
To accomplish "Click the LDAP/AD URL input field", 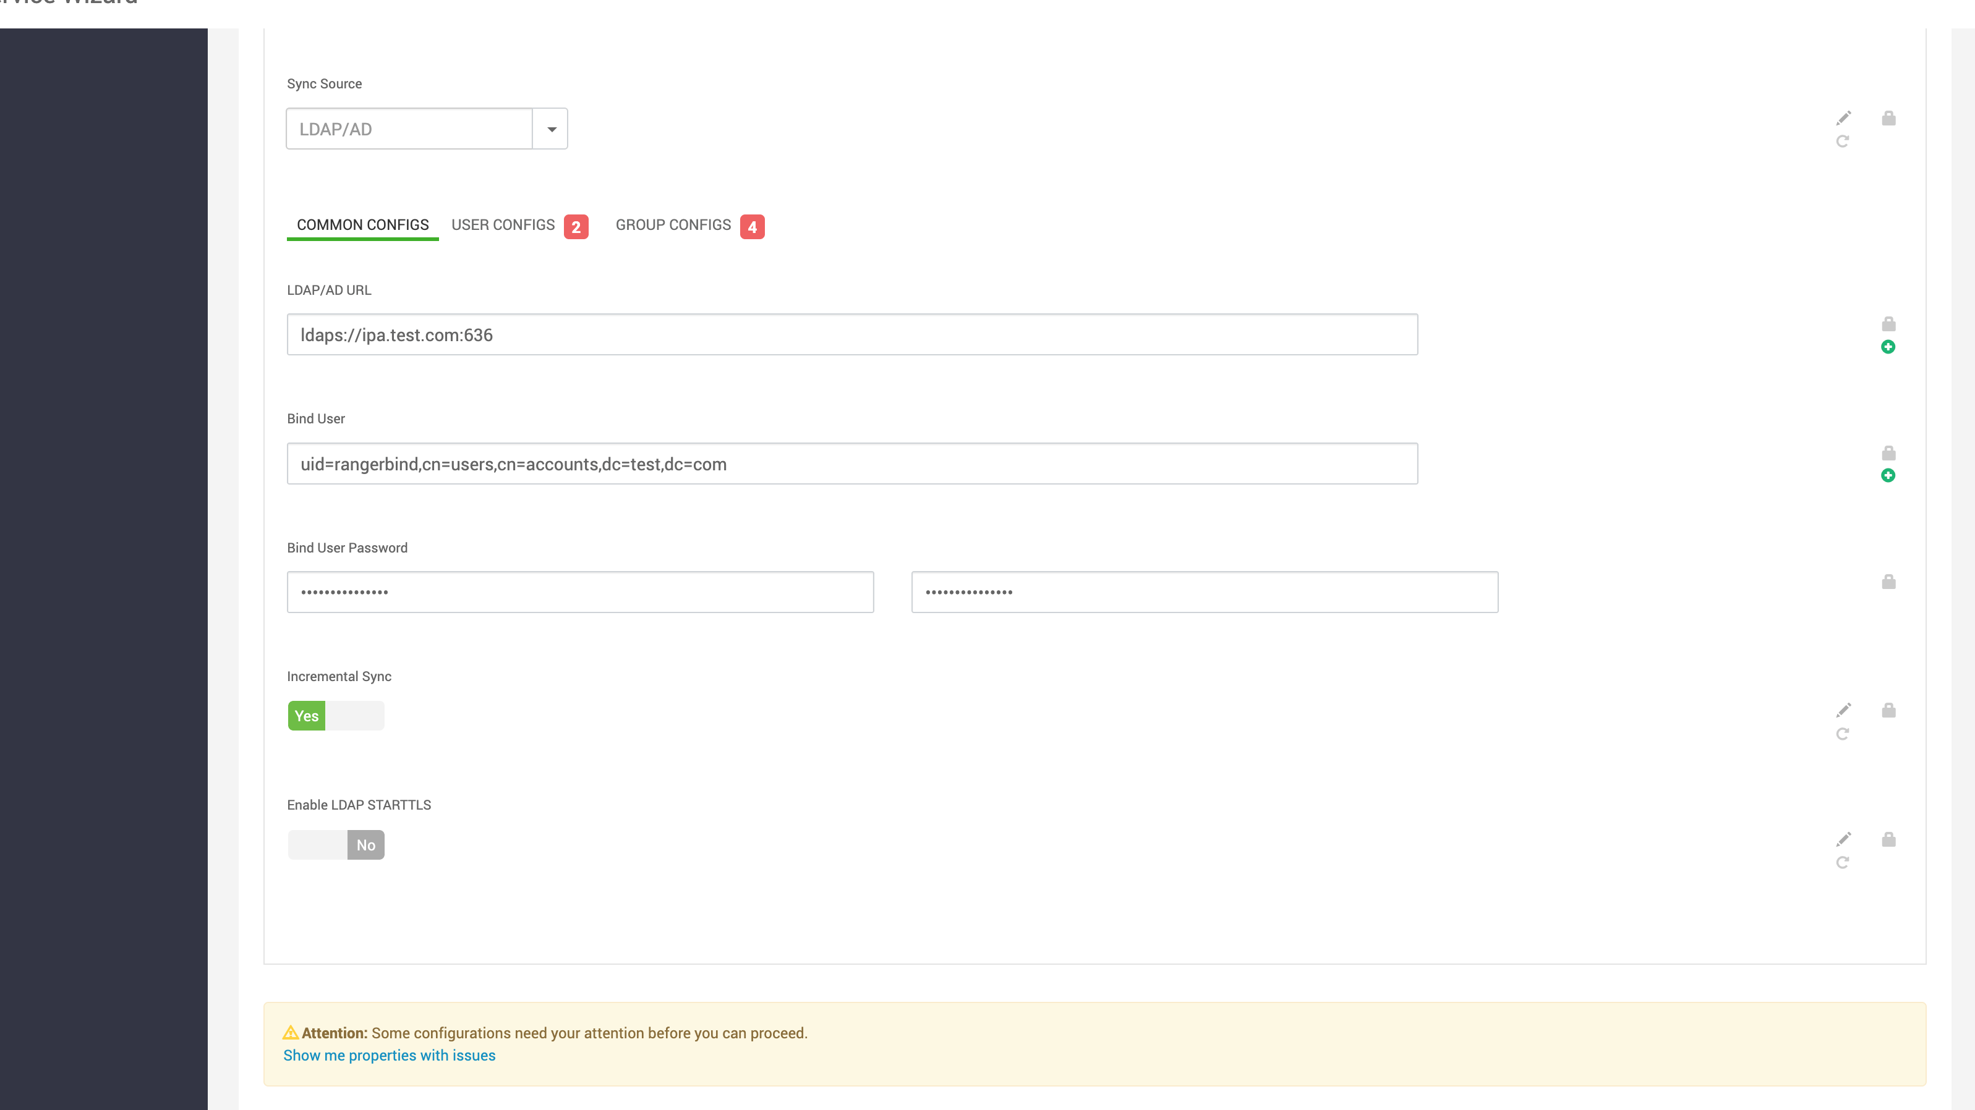I will 852,335.
